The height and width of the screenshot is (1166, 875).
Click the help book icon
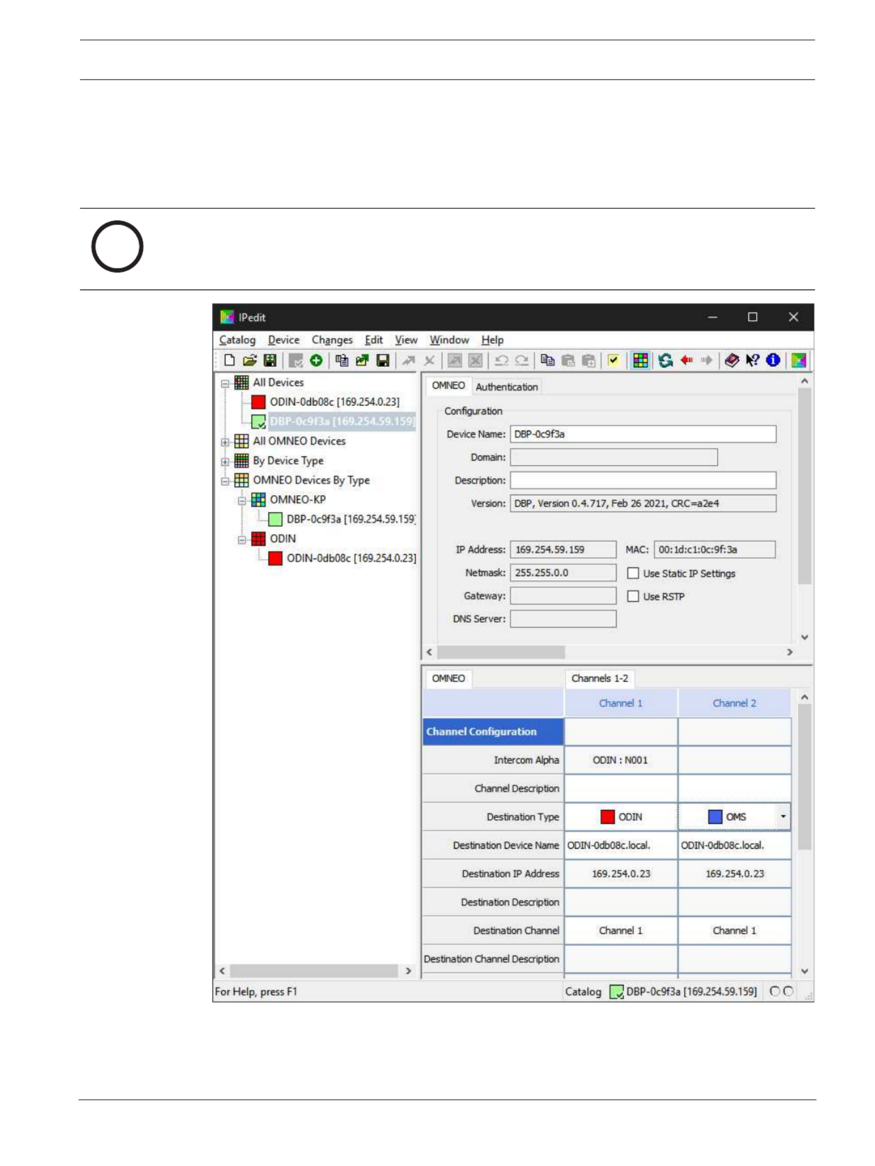(732, 361)
